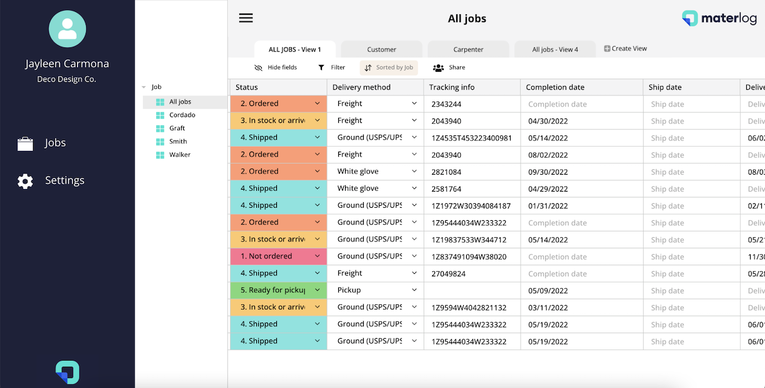The height and width of the screenshot is (388, 765).
Task: Click the Create View button
Action: pyautogui.click(x=625, y=48)
